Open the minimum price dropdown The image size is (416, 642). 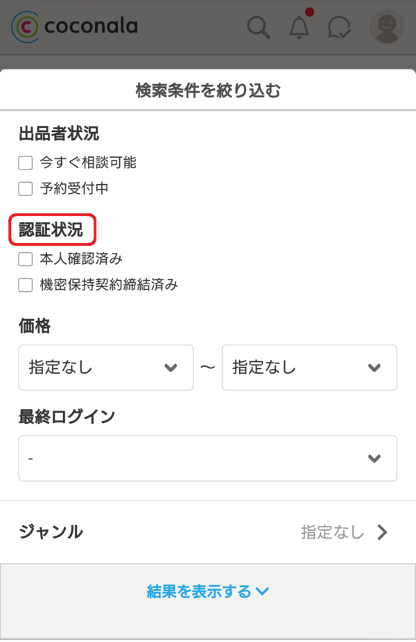point(105,367)
